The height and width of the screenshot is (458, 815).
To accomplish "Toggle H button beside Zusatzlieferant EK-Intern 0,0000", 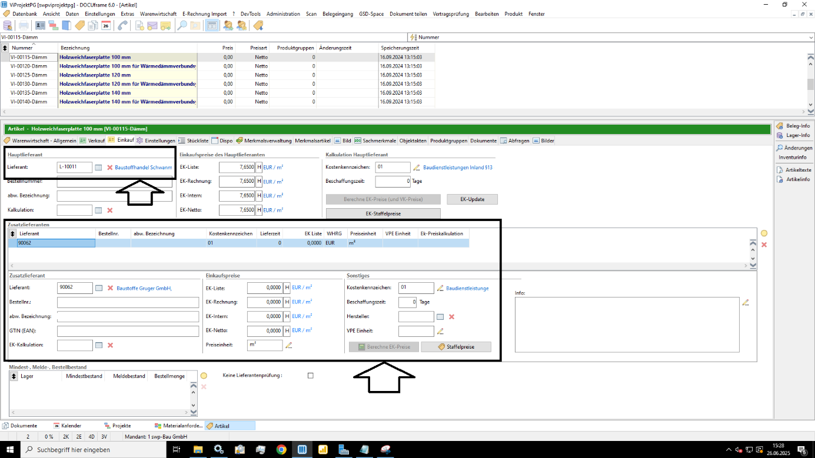I will point(287,316).
